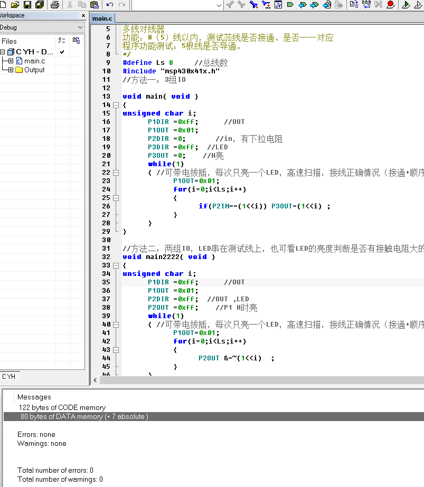
Task: Save the current file with the floppy icon
Action: 27,4
